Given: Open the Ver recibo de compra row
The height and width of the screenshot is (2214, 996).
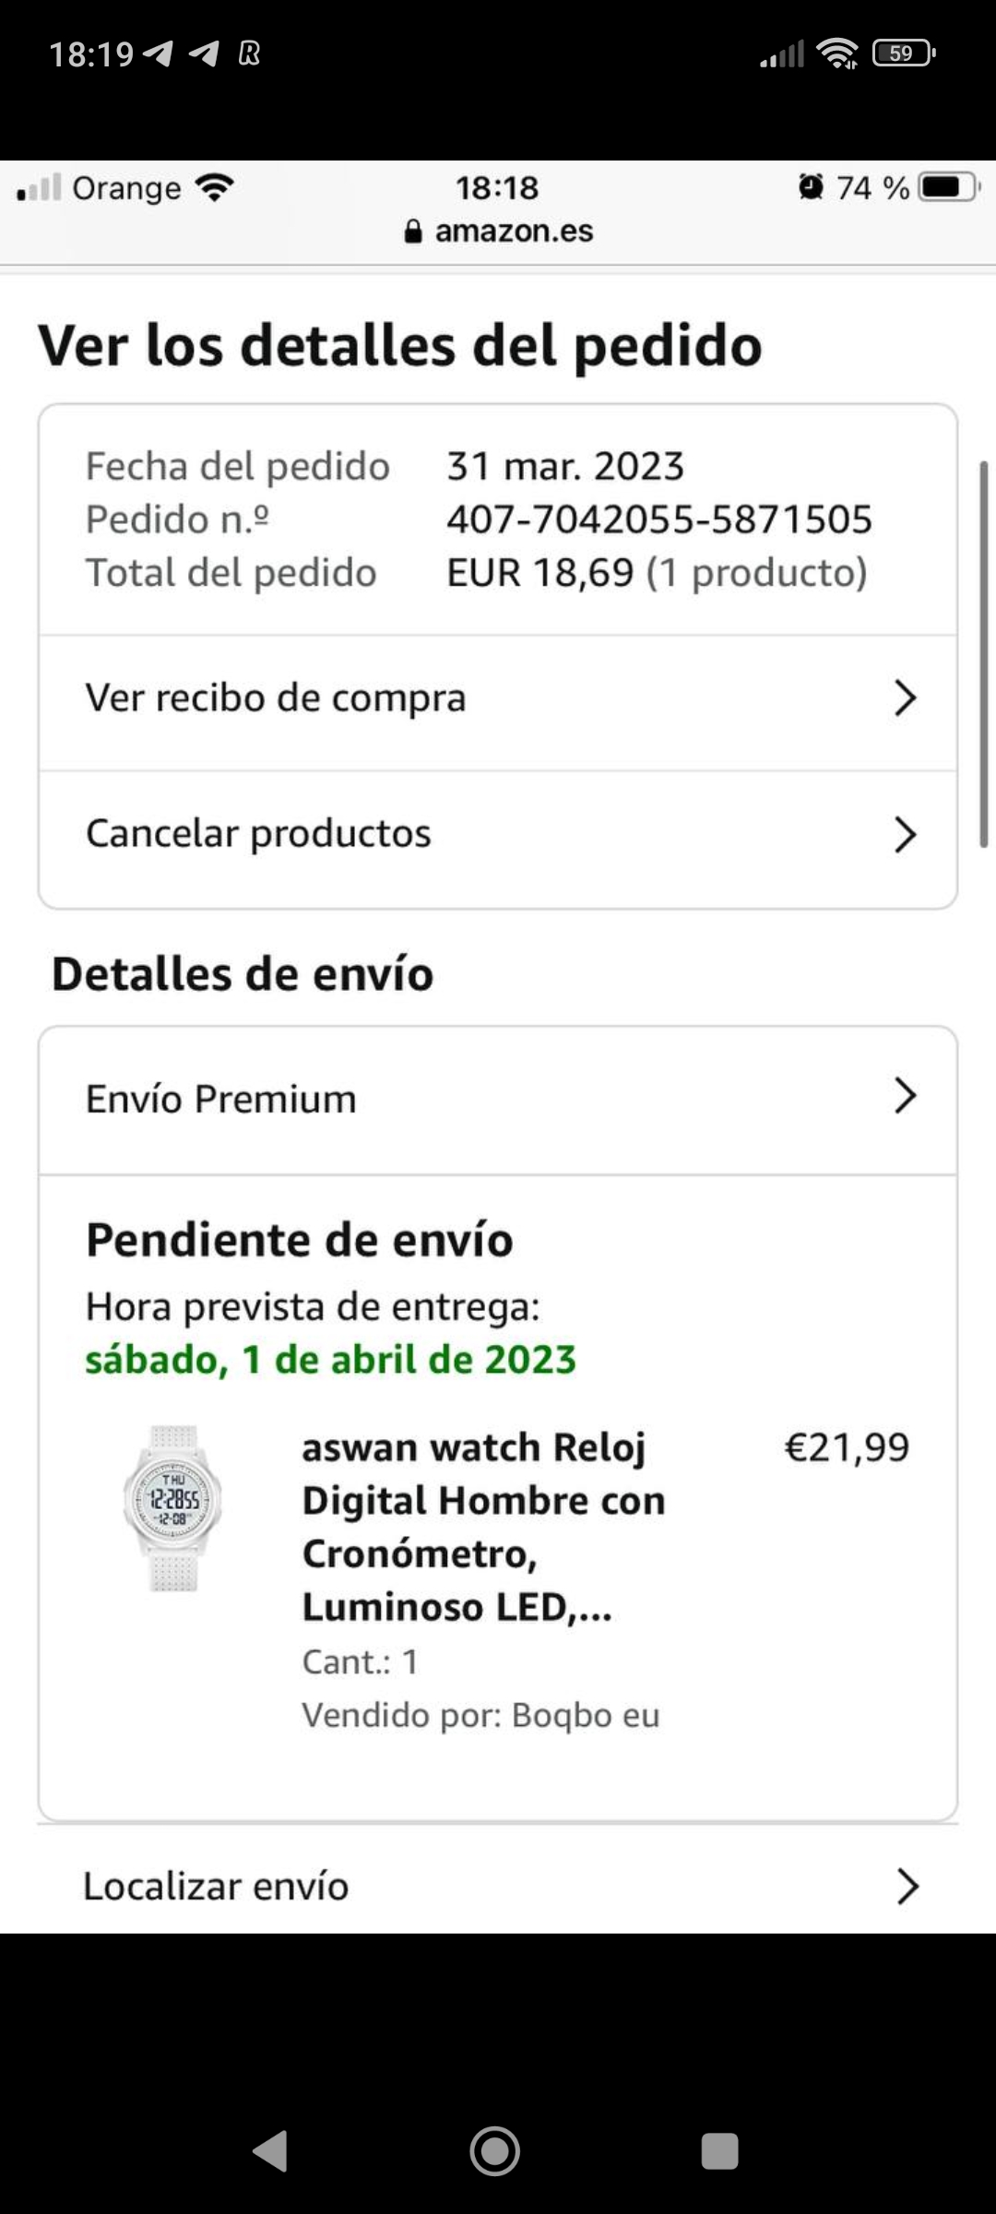Looking at the screenshot, I should [x=277, y=698].
